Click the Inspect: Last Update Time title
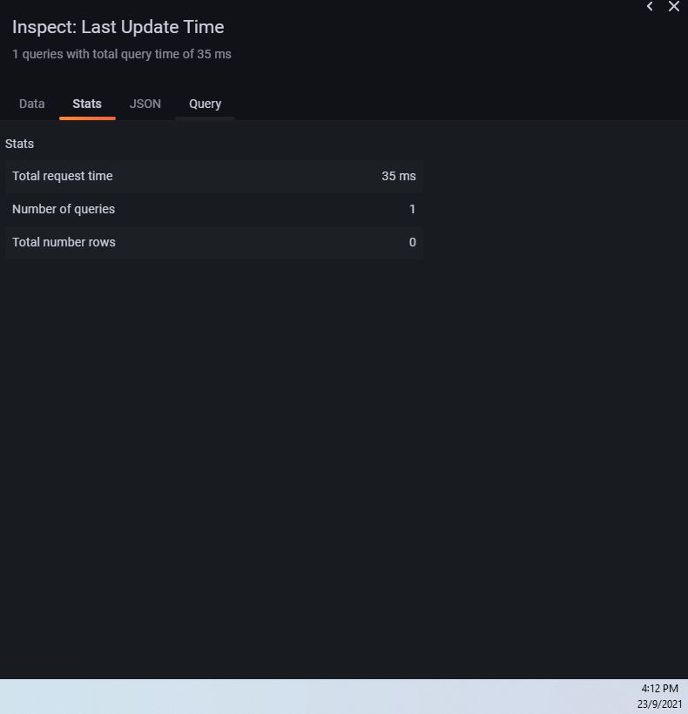 coord(118,27)
